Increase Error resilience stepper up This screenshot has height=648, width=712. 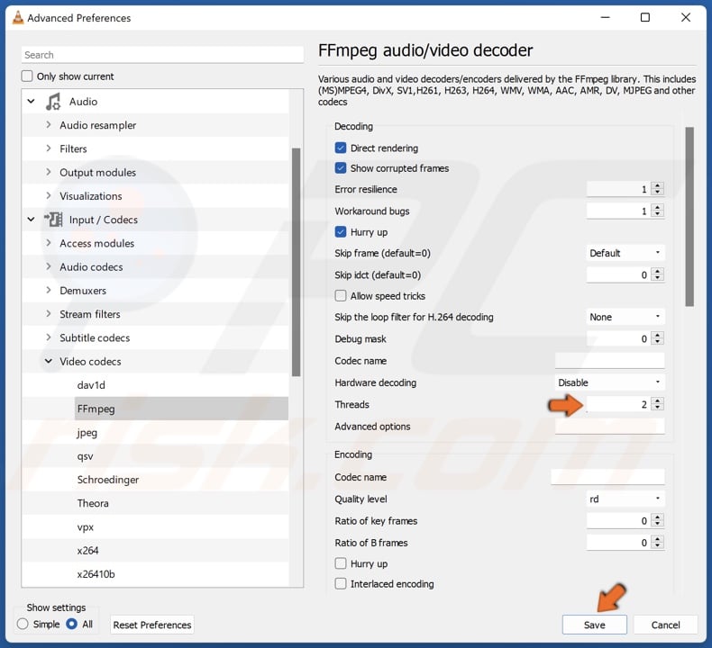pyautogui.click(x=658, y=185)
